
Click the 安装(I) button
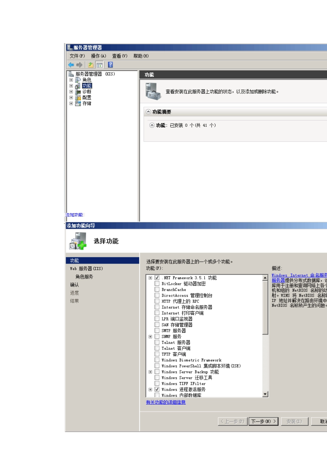294,421
